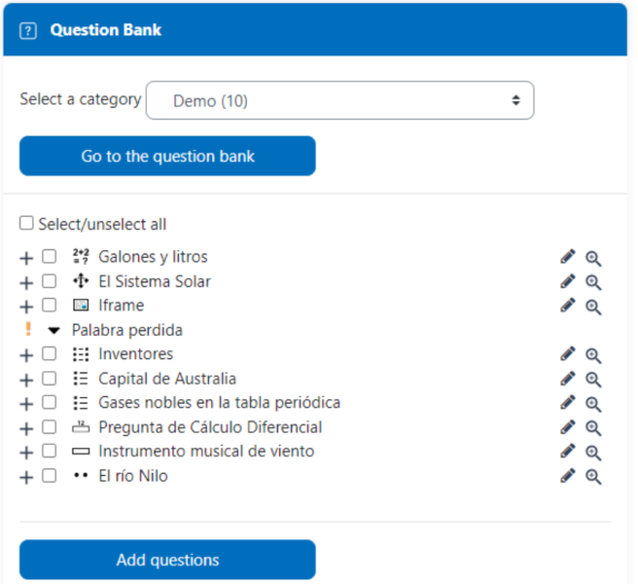Add Gases nobles question using plus icon

click(26, 404)
